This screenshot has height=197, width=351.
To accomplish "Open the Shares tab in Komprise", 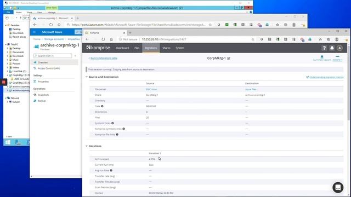I will coord(166,48).
